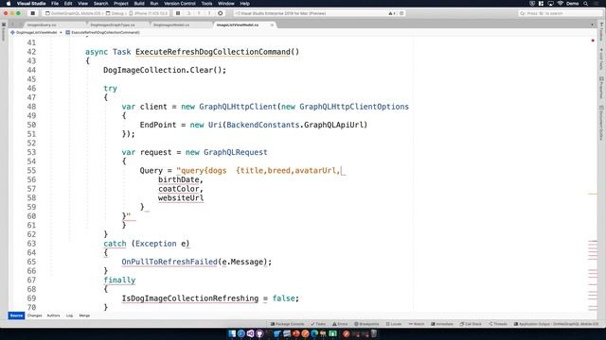Click the Wi-Fi status icon
The height and width of the screenshot is (340, 606).
click(x=560, y=4)
